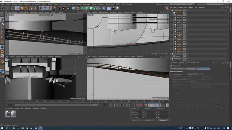Image resolution: width=232 pixels, height=130 pixels.
Task: Toggle Z axis lock
Action: click(x=49, y=8)
